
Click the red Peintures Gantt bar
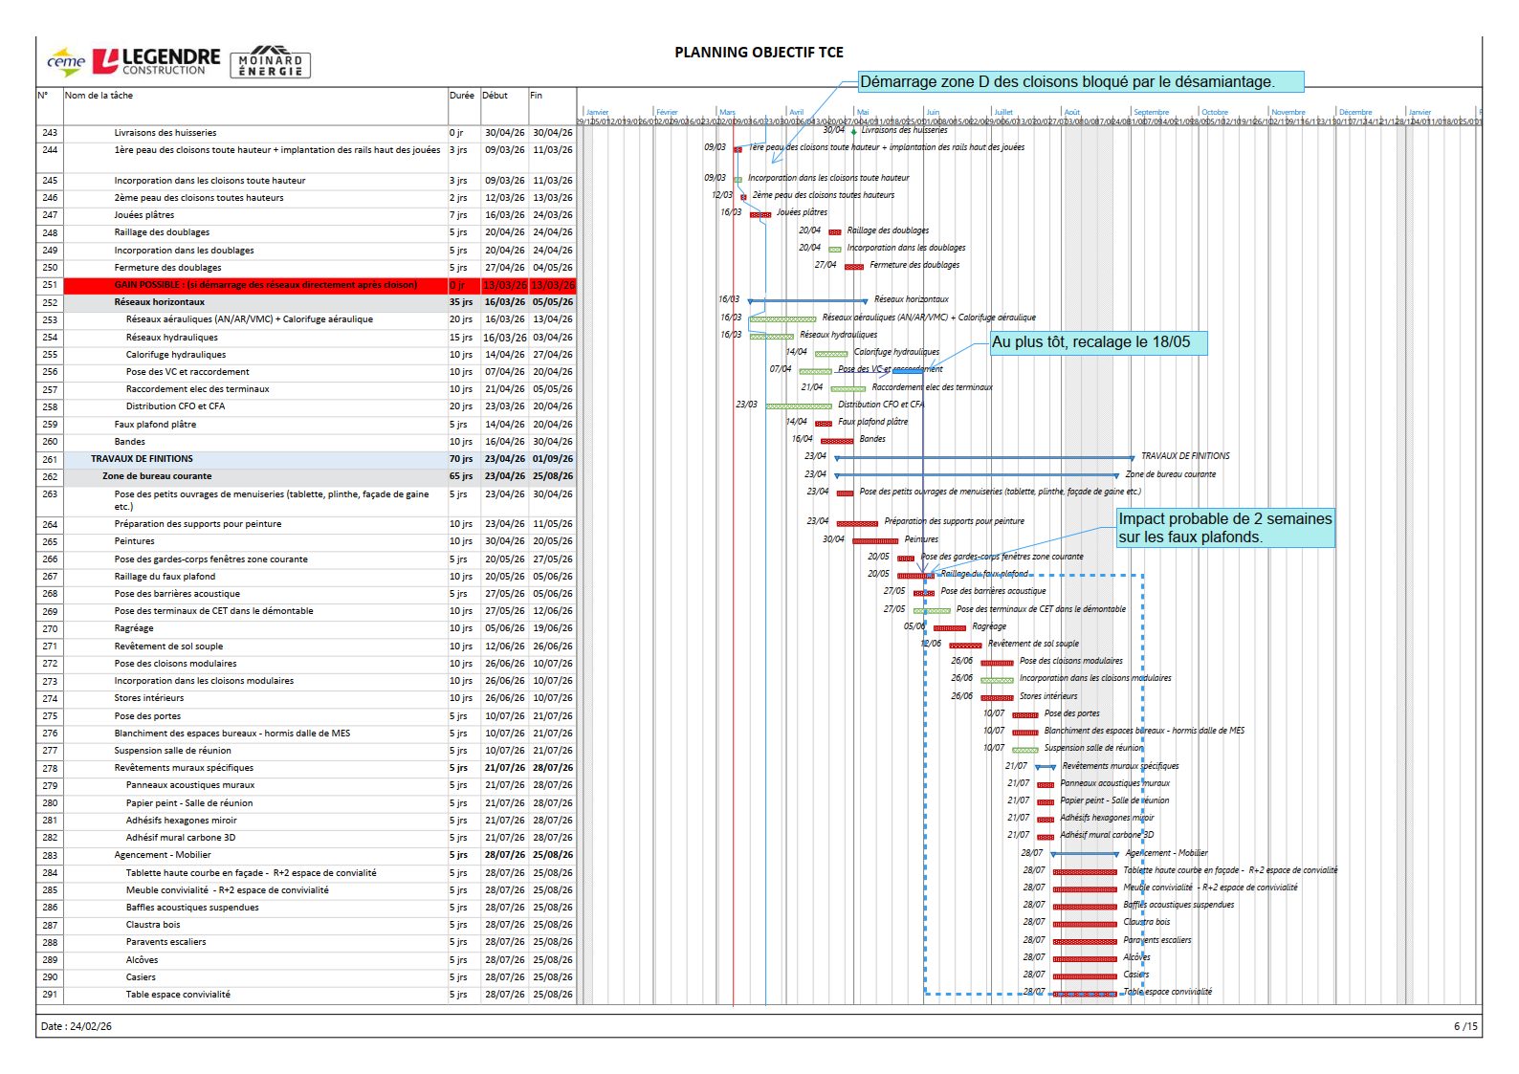pyautogui.click(x=874, y=540)
